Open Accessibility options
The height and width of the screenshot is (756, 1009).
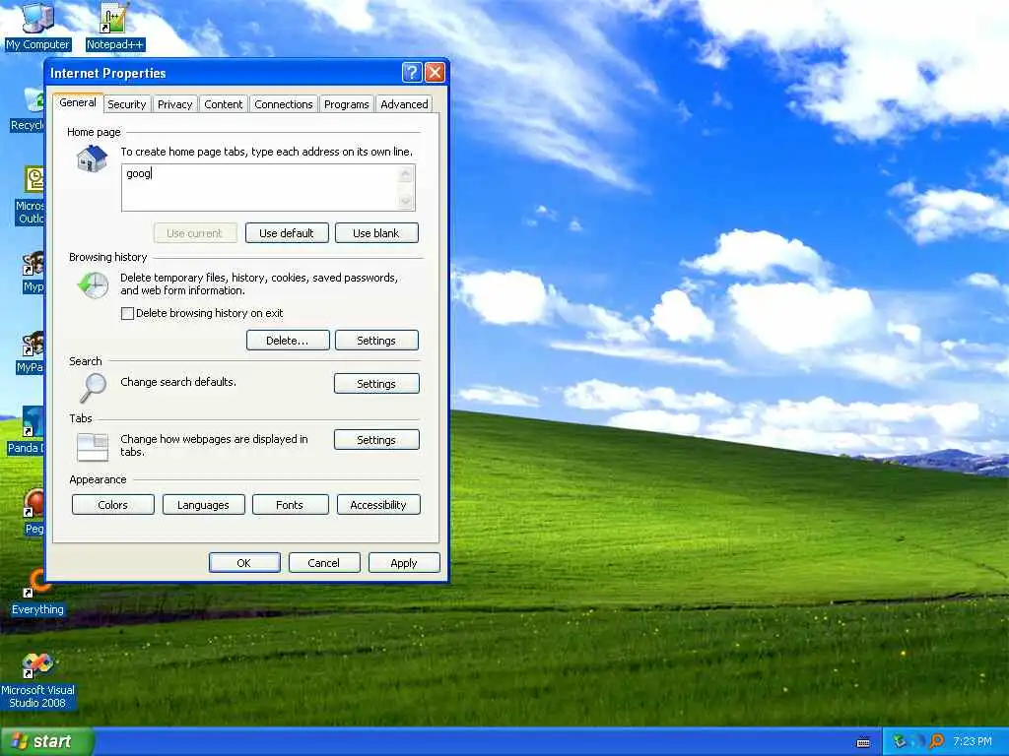point(378,505)
